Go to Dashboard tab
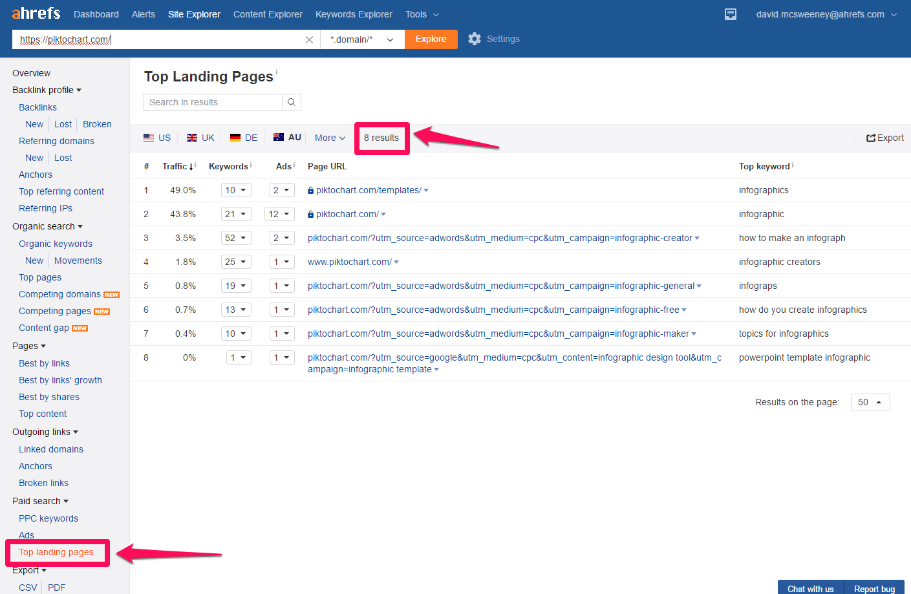 pos(96,14)
